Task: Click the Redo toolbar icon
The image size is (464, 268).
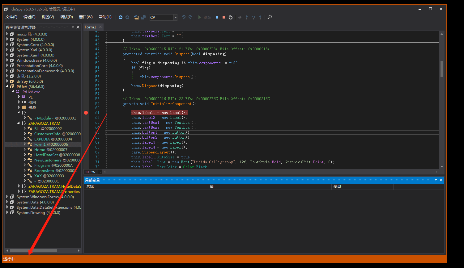Action: click(190, 17)
